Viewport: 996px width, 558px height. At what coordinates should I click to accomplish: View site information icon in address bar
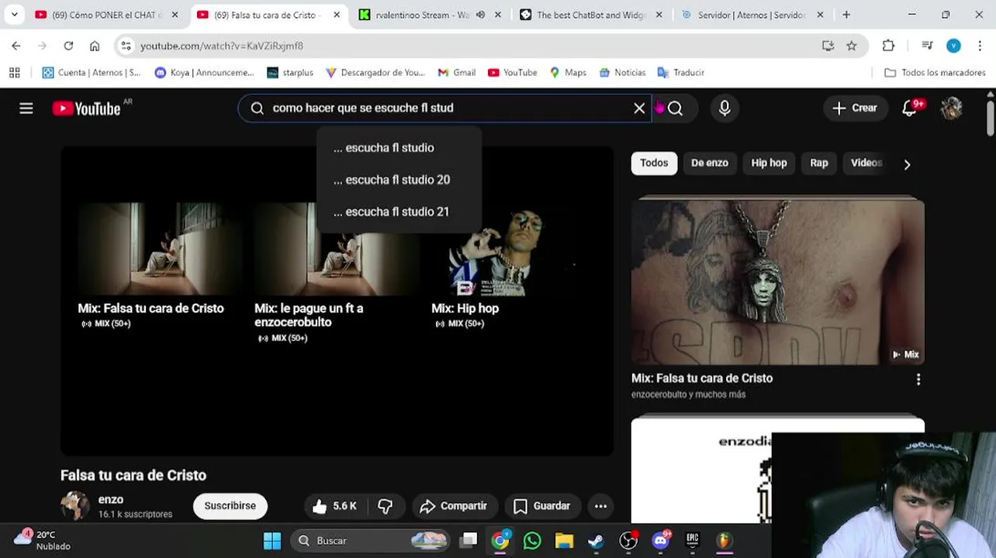point(126,46)
